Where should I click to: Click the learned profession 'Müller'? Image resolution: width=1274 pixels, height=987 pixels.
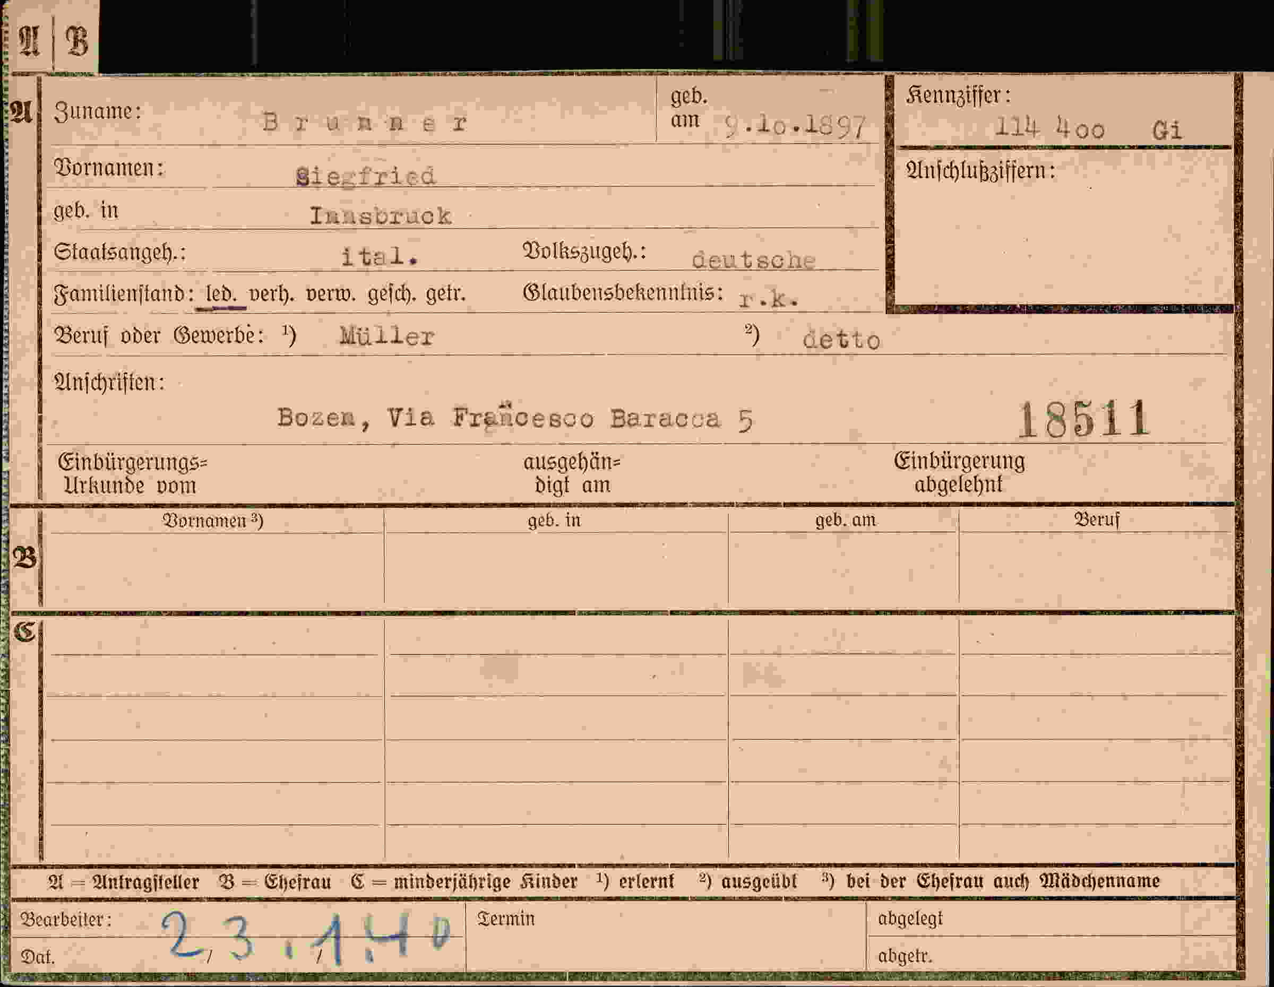(387, 336)
